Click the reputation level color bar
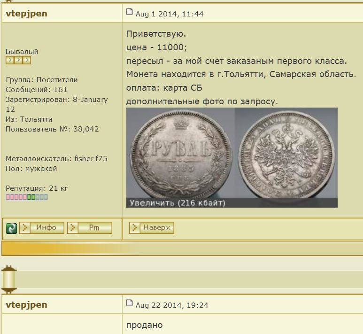Image resolution: width=363 pixels, height=334 pixels. [27, 197]
